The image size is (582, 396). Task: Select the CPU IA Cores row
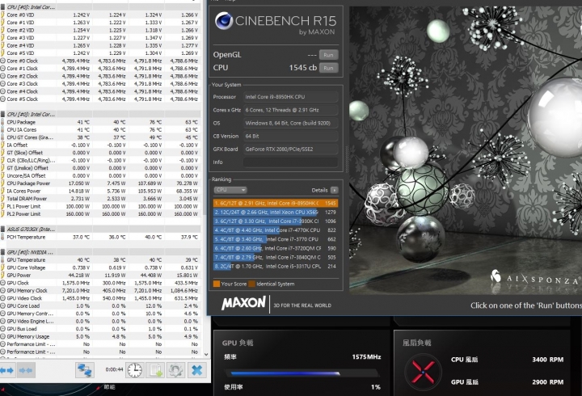[x=100, y=130]
